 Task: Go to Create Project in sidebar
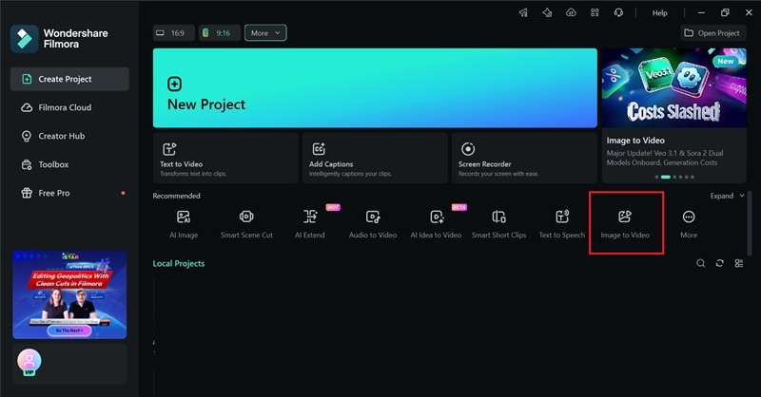click(69, 79)
